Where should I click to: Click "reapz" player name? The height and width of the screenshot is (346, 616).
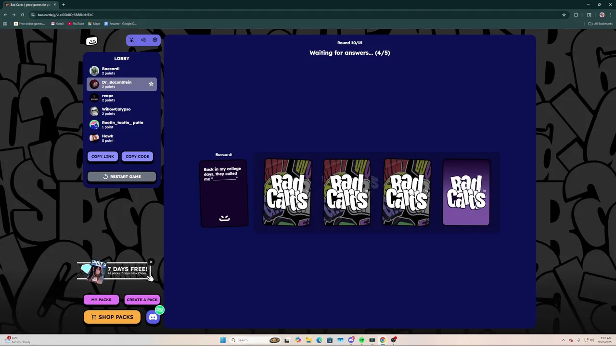[107, 96]
